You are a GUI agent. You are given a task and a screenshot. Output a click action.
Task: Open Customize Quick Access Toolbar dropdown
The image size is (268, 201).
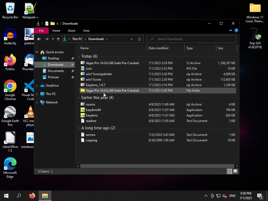coord(57,24)
